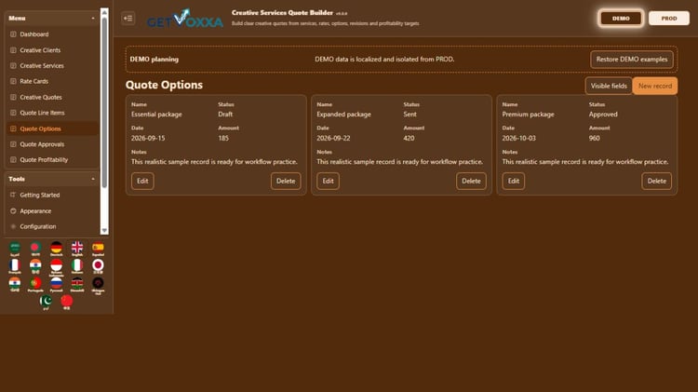
Task: Open Appearance settings in Tools
Action: coord(35,211)
